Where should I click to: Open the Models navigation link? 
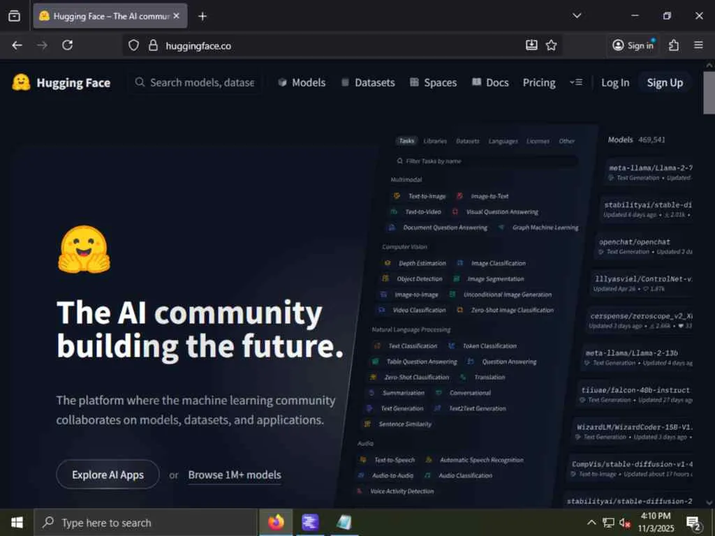302,82
